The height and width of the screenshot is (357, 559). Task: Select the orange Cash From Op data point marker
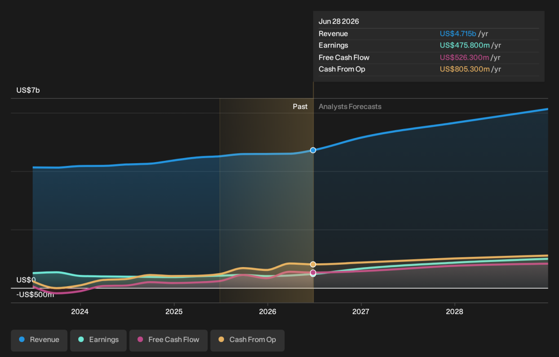coord(313,264)
